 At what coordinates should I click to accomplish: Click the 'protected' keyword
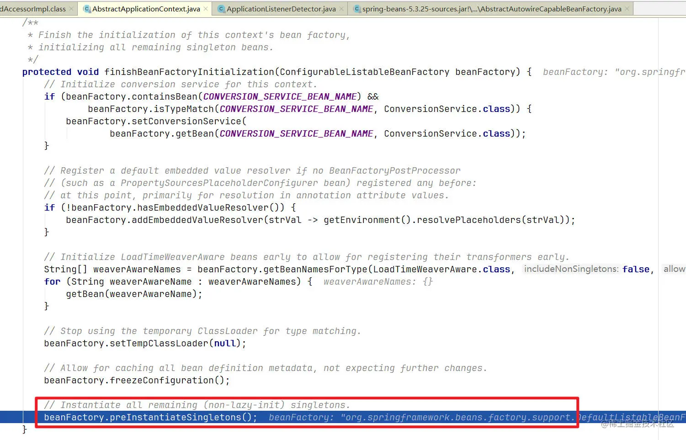tap(47, 72)
